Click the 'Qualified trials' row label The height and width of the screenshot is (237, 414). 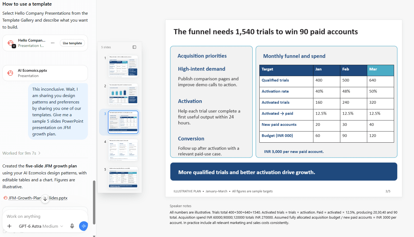click(x=275, y=80)
